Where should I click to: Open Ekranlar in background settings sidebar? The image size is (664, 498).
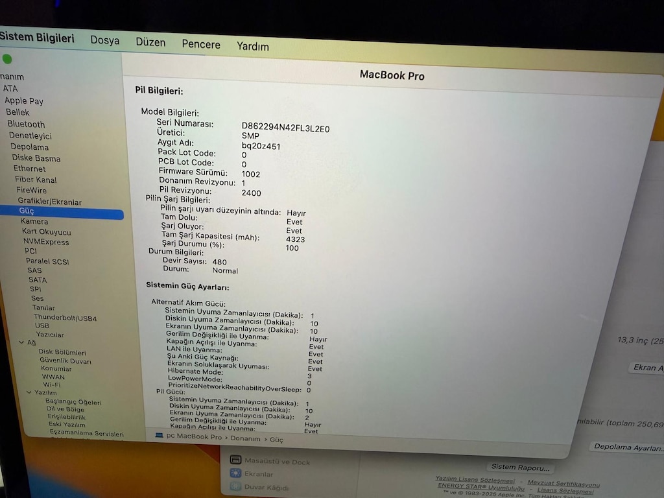(252, 473)
